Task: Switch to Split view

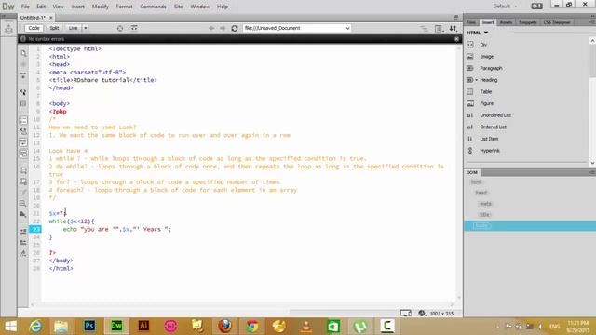Action: 54,28
